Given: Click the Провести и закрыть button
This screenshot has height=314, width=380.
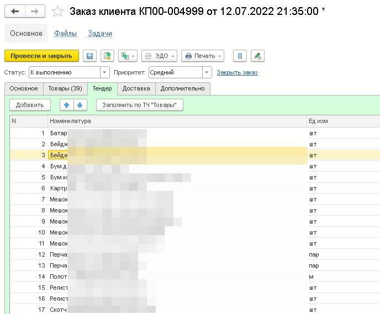Looking at the screenshot, I should point(41,56).
